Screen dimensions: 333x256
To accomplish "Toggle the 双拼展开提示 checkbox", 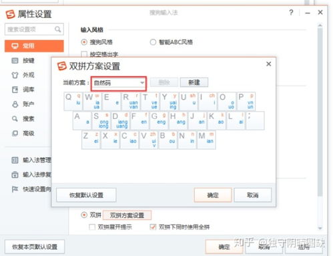I will [92, 227].
